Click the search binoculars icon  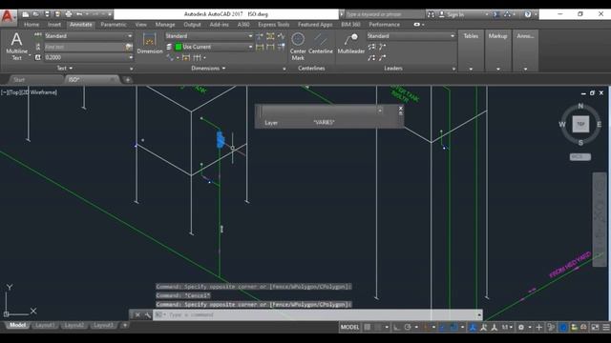[431, 14]
